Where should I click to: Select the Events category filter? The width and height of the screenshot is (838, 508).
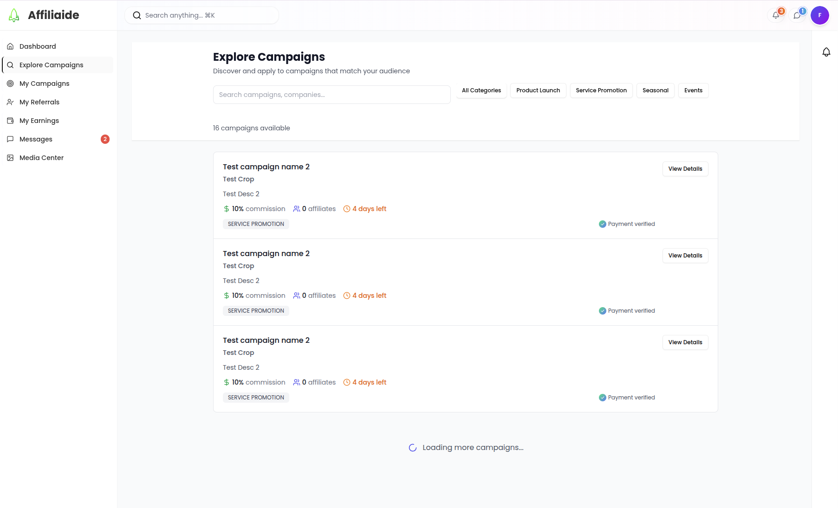point(693,90)
